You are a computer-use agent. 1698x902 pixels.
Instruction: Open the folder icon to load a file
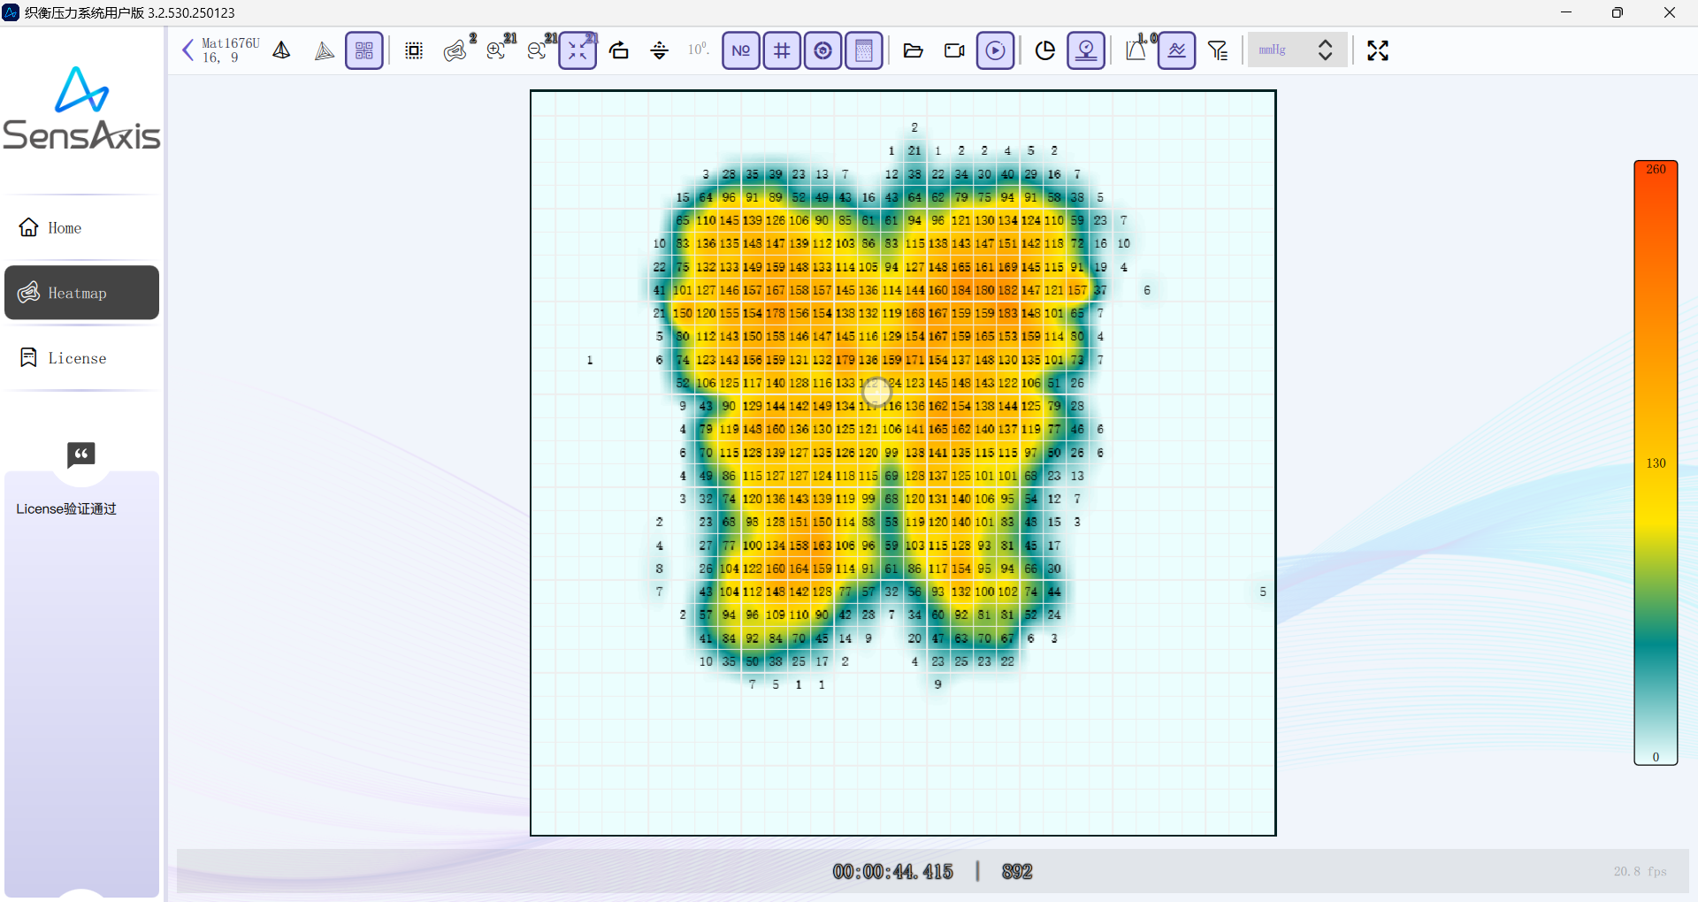[914, 50]
